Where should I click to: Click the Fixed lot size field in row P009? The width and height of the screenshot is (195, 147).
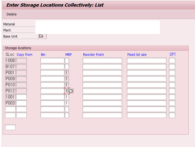point(147,79)
